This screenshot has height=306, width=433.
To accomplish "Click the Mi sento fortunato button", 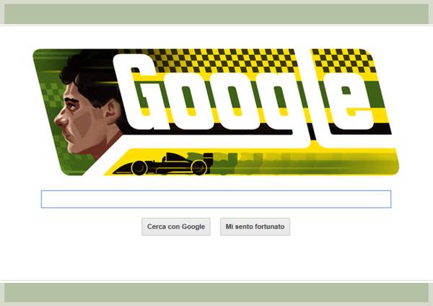I will click(255, 227).
